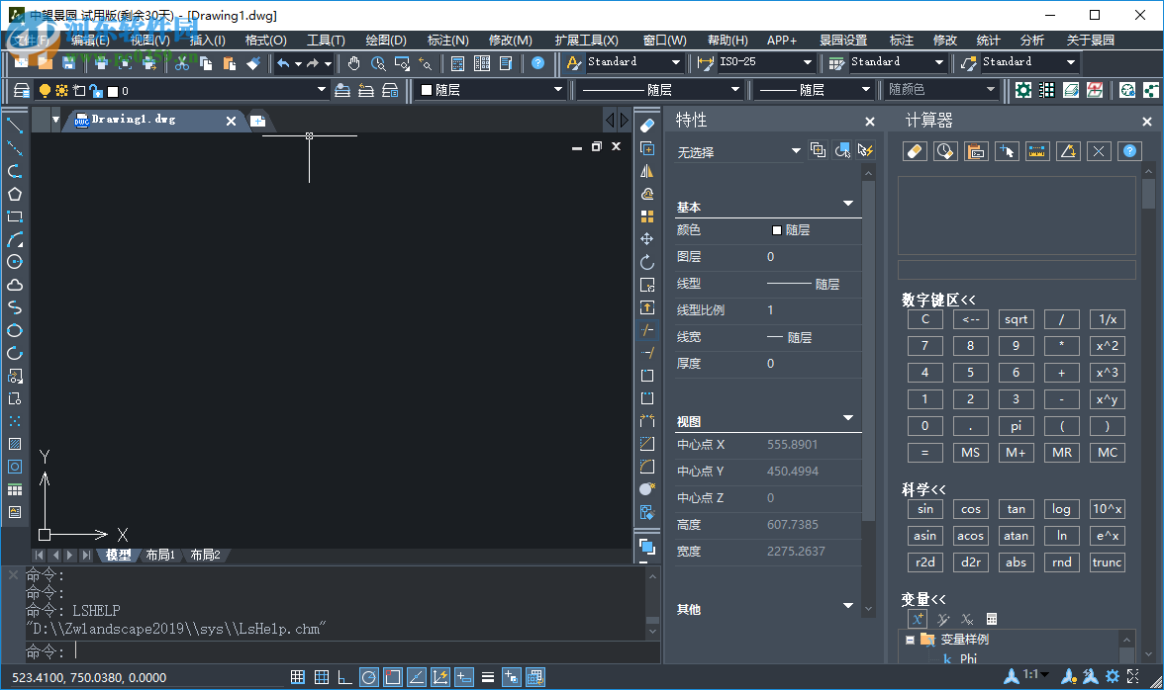Click the blue help question mark icon

click(537, 63)
